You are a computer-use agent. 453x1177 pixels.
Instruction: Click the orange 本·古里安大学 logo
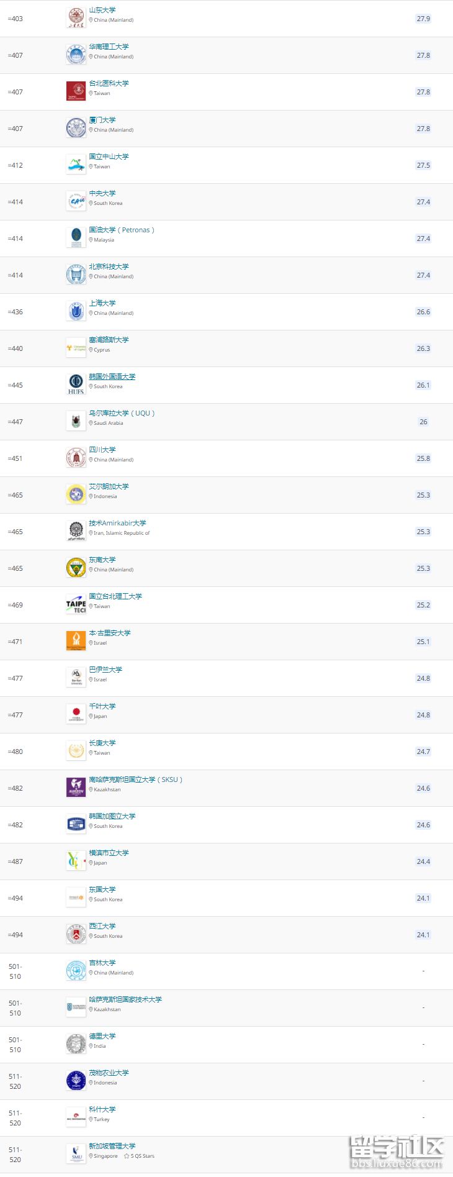(x=76, y=641)
